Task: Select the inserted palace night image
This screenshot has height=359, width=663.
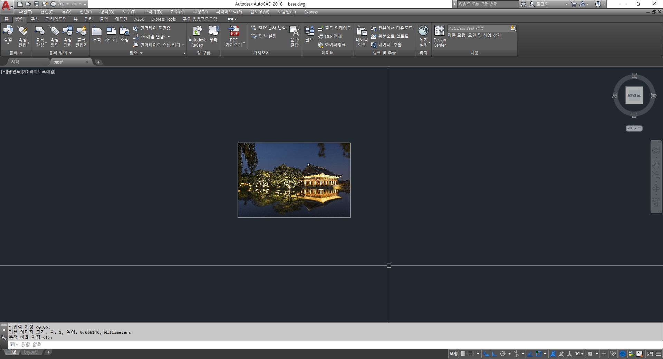Action: [x=294, y=180]
